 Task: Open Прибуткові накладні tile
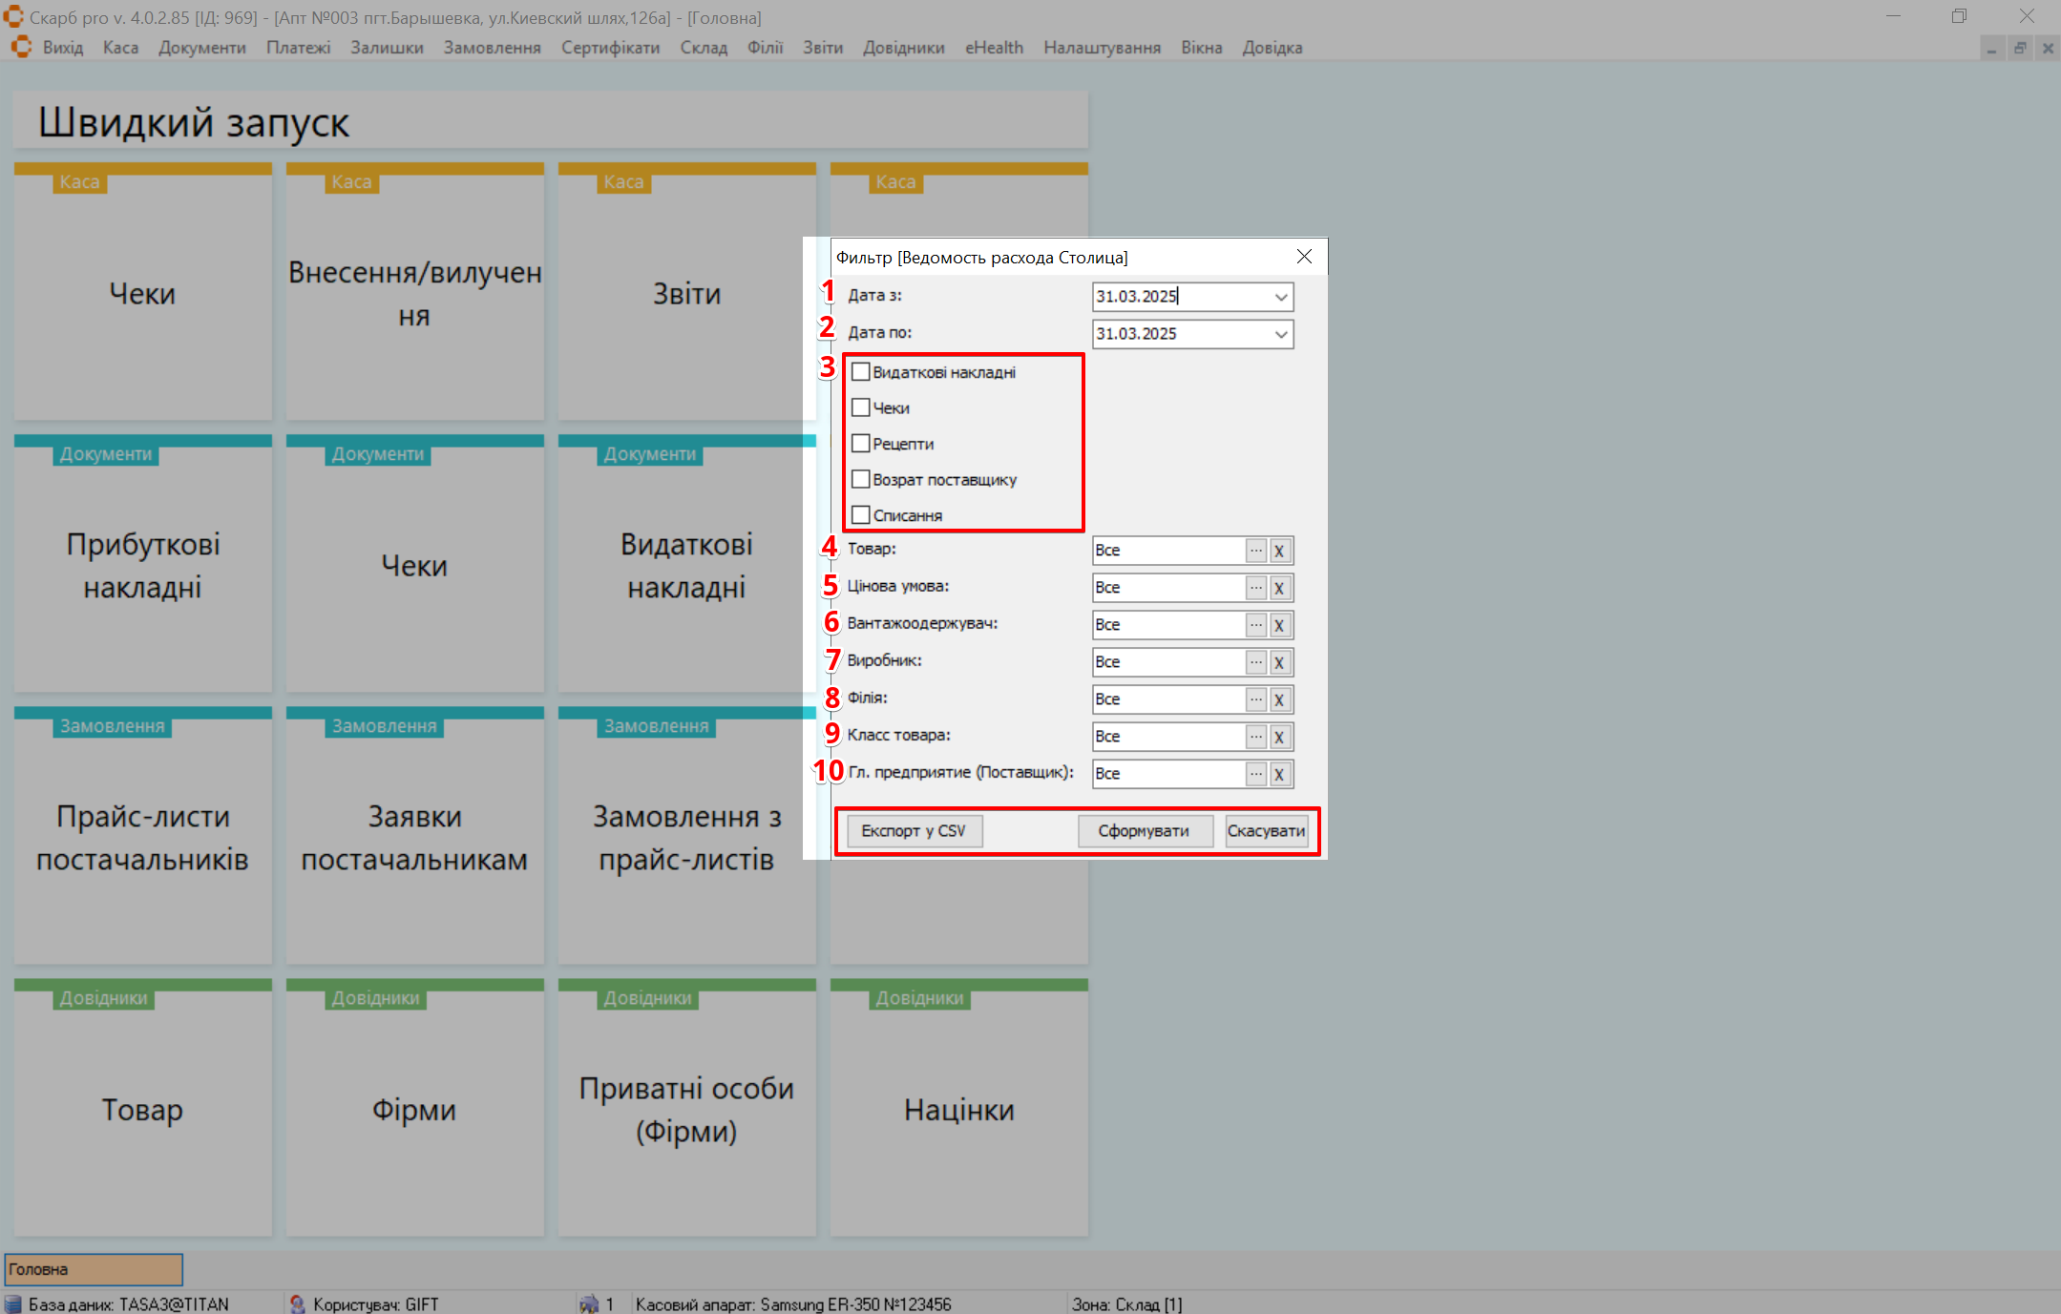tap(143, 564)
